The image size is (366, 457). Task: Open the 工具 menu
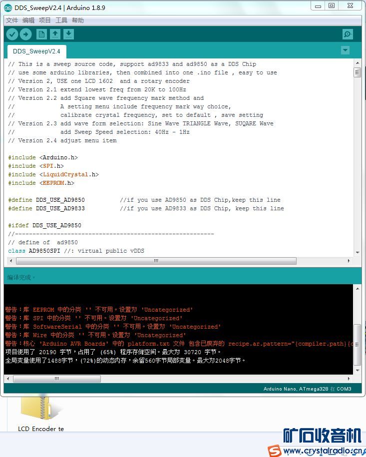61,20
